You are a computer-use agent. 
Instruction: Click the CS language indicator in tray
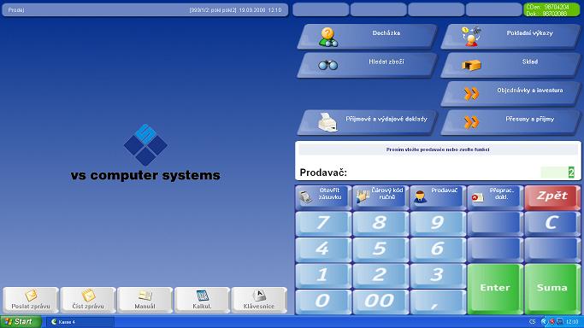532,322
